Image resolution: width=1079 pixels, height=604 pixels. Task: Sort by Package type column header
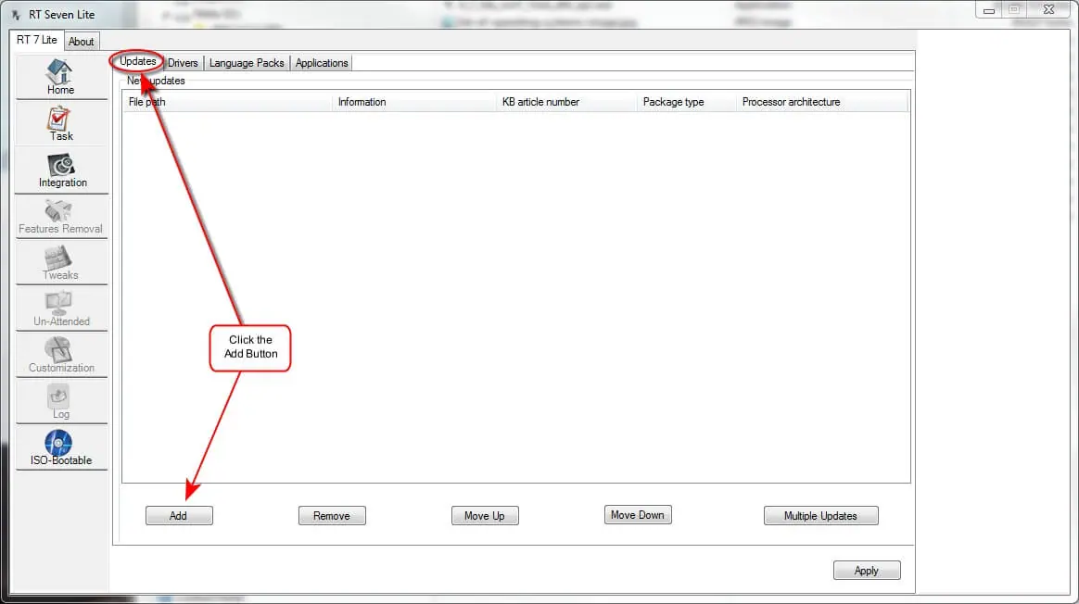pyautogui.click(x=687, y=102)
